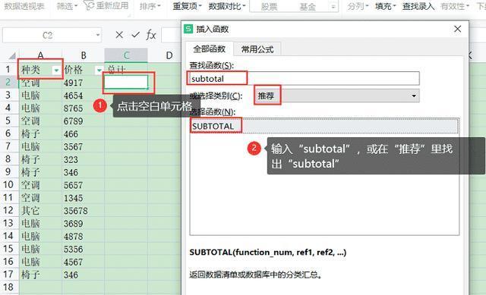Click cell C2, the active empty cell
This screenshot has height=295, width=486.
[x=126, y=83]
